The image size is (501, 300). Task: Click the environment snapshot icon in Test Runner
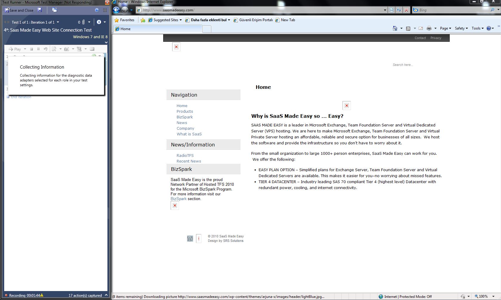click(79, 49)
